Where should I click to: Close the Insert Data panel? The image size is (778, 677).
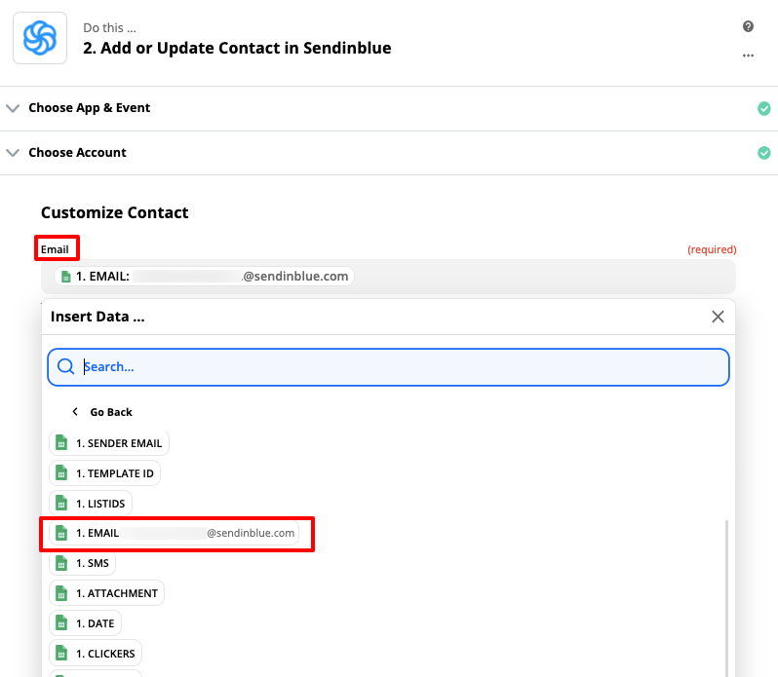tap(718, 317)
